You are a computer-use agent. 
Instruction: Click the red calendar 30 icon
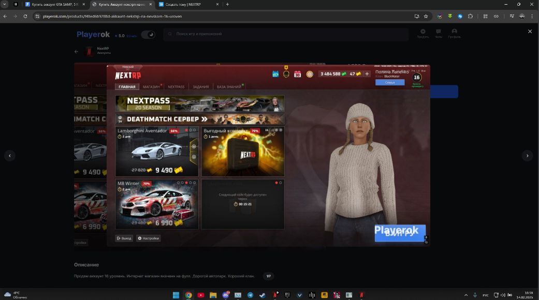click(297, 74)
